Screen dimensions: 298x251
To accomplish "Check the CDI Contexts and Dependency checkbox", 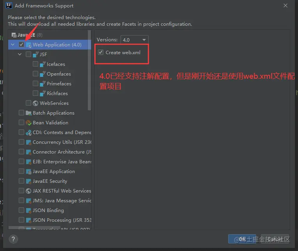I will 21,132.
